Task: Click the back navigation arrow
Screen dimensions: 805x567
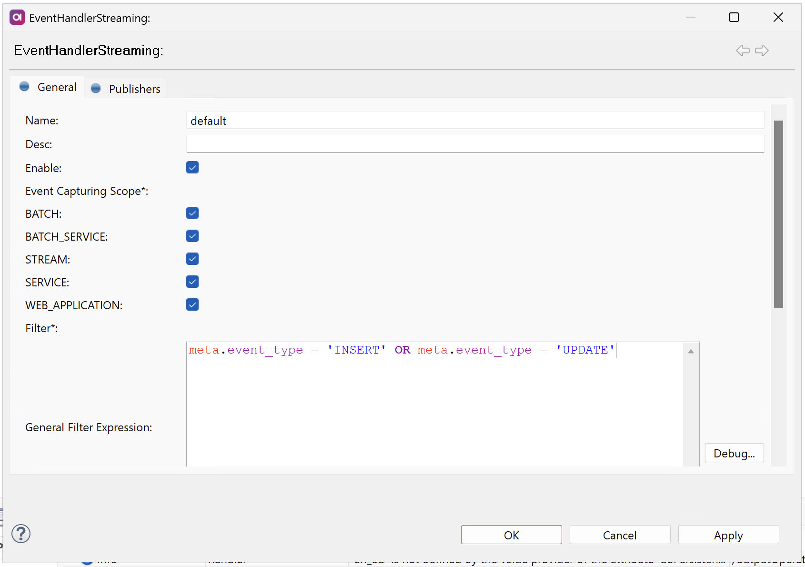Action: 742,50
